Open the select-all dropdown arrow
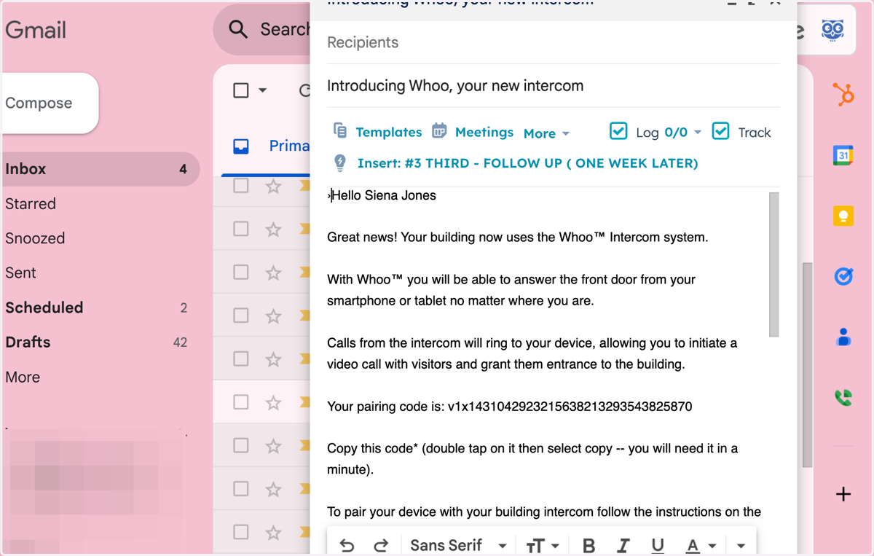Viewport: 874px width, 556px height. [x=263, y=90]
